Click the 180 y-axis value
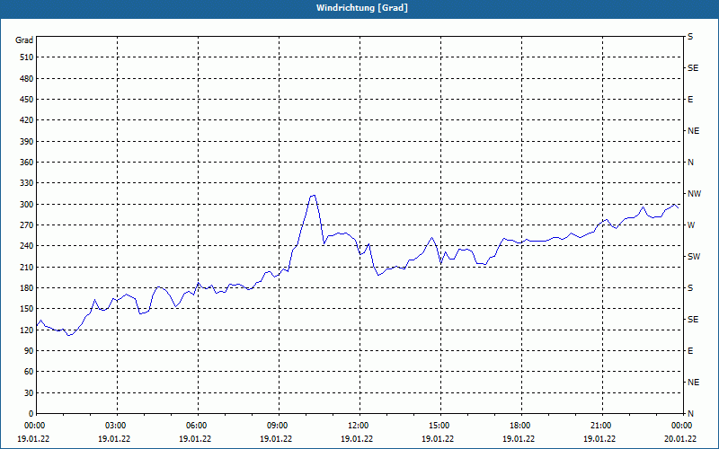 pyautogui.click(x=27, y=288)
